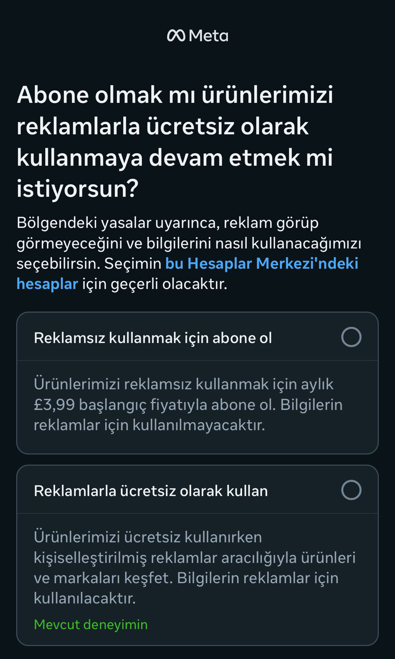Image resolution: width=395 pixels, height=659 pixels.
Task: Choose "Reklamsız kullanmak için abone ol" option title
Action: pyautogui.click(x=153, y=337)
